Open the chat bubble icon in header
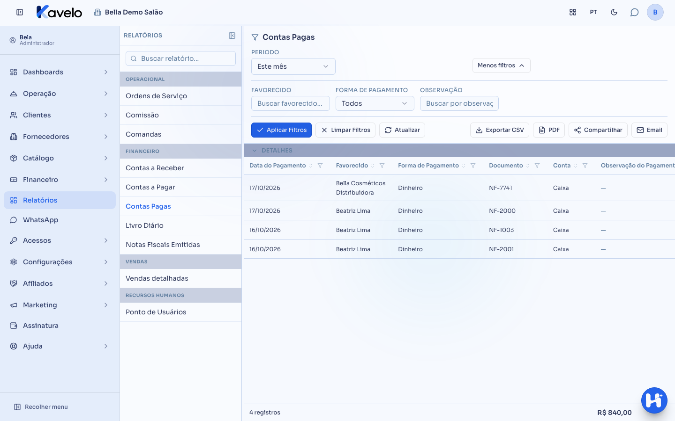Image resolution: width=675 pixels, height=421 pixels. 635,12
